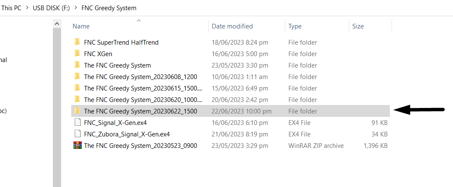
Task: Click the FNC_Signal_X-Gen.ex4 file icon
Action: coord(77,122)
